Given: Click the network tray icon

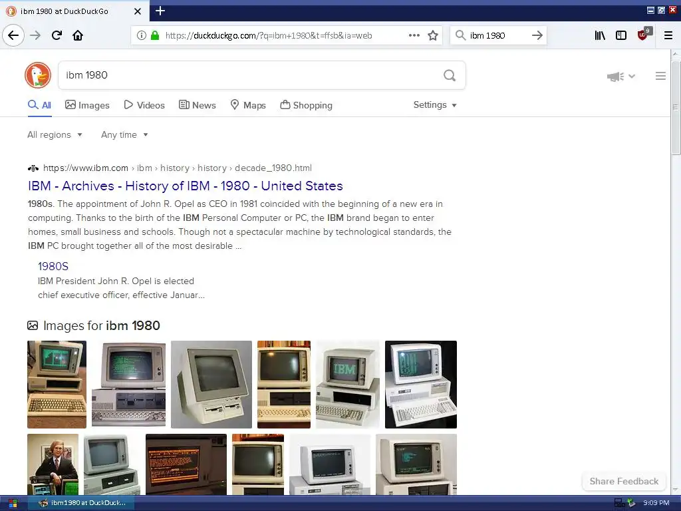Looking at the screenshot, I should tap(619, 503).
